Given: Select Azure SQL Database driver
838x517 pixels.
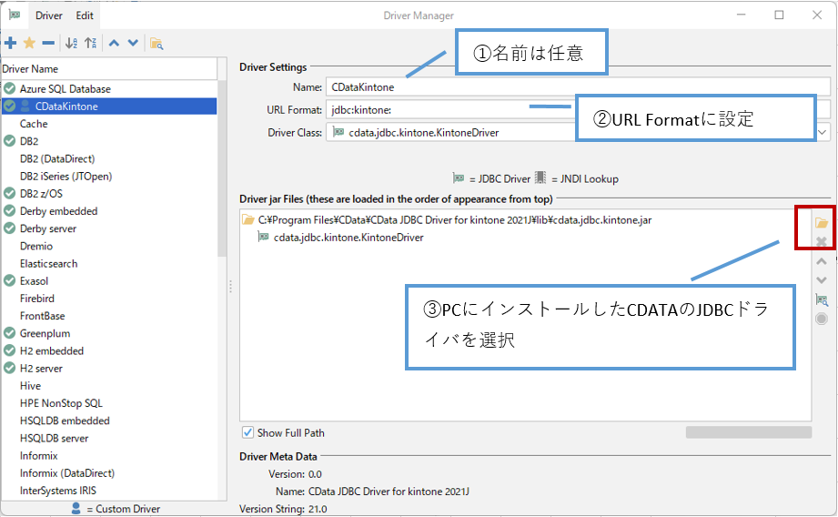Looking at the screenshot, I should pyautogui.click(x=66, y=89).
